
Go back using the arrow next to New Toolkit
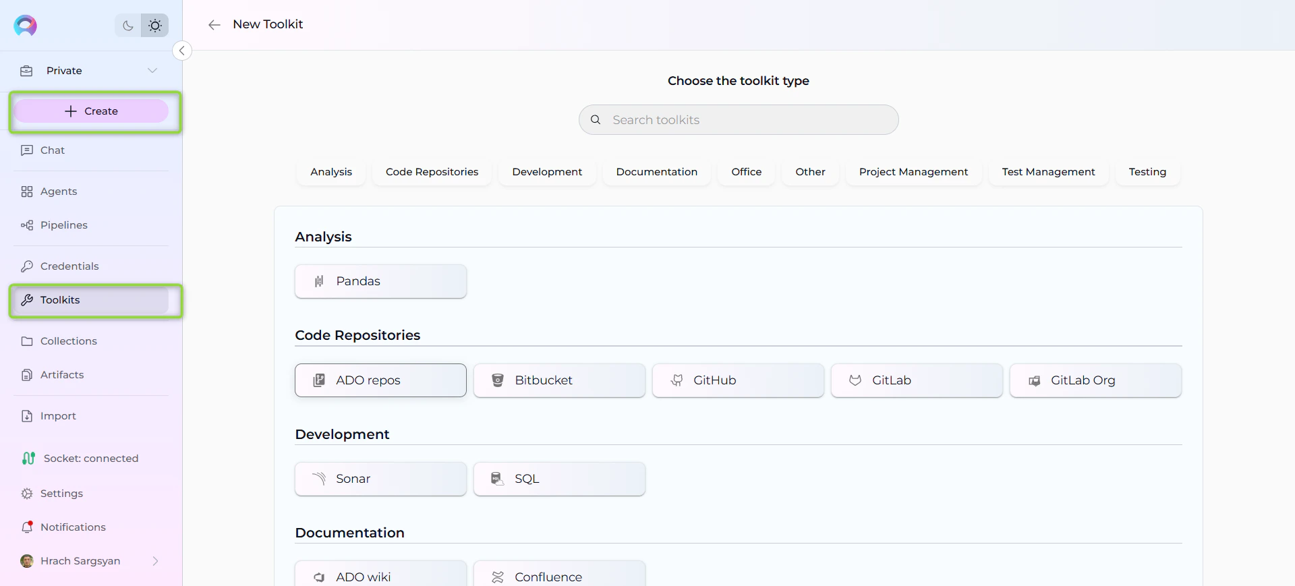click(x=214, y=25)
